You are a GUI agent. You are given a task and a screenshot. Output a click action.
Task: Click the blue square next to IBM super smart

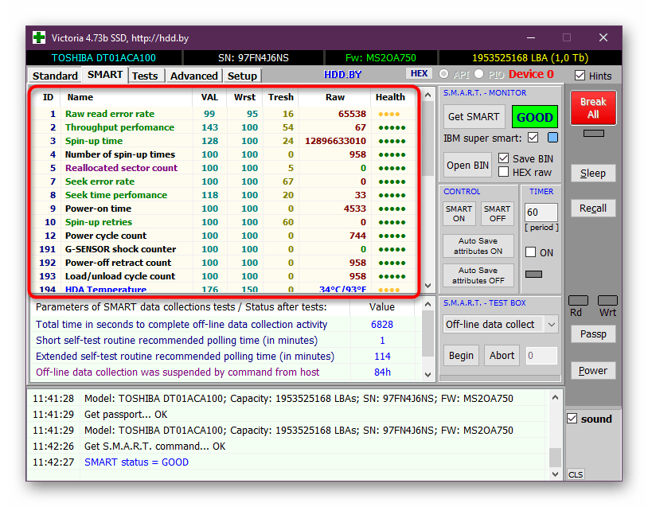[552, 138]
